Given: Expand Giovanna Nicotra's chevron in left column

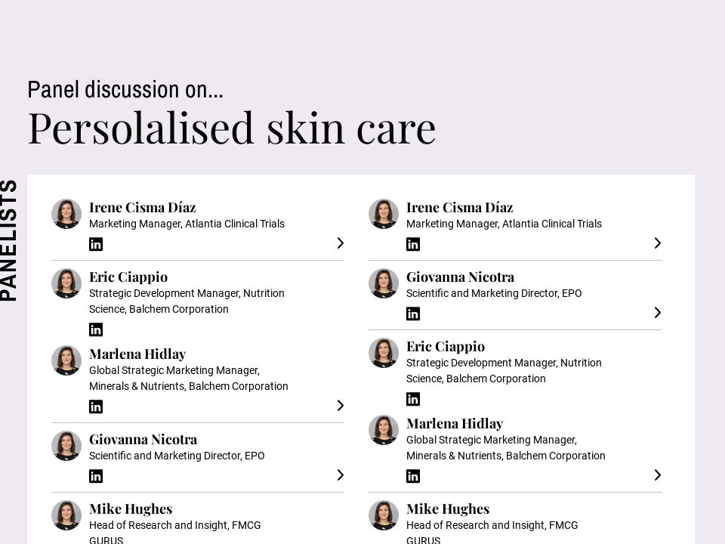Looking at the screenshot, I should pos(340,475).
